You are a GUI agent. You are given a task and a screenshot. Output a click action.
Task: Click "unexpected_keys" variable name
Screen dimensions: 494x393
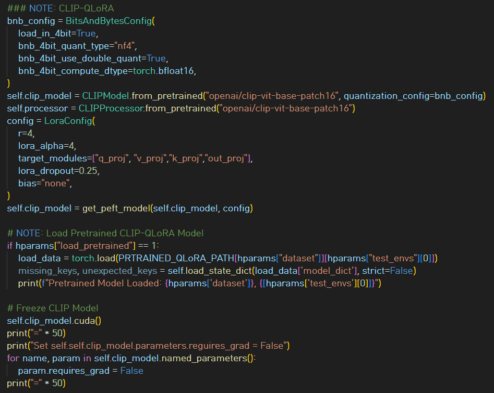click(120, 271)
